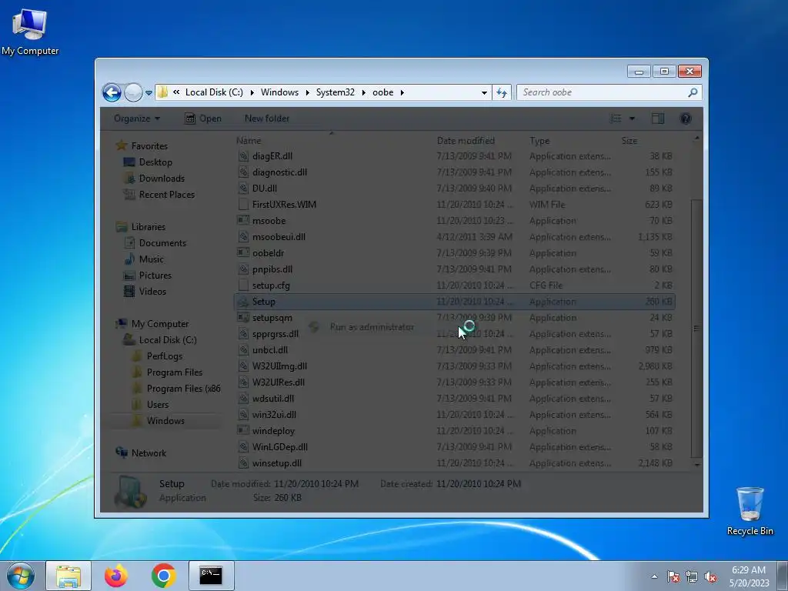This screenshot has width=788, height=591.
Task: Choose Run as administrator menu entry
Action: tap(372, 327)
